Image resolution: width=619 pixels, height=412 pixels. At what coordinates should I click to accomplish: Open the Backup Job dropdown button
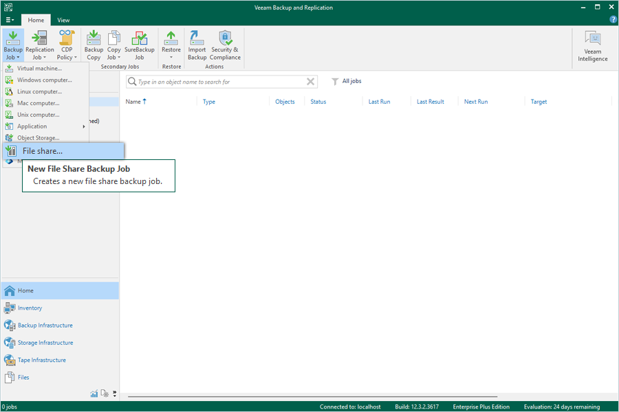click(13, 45)
